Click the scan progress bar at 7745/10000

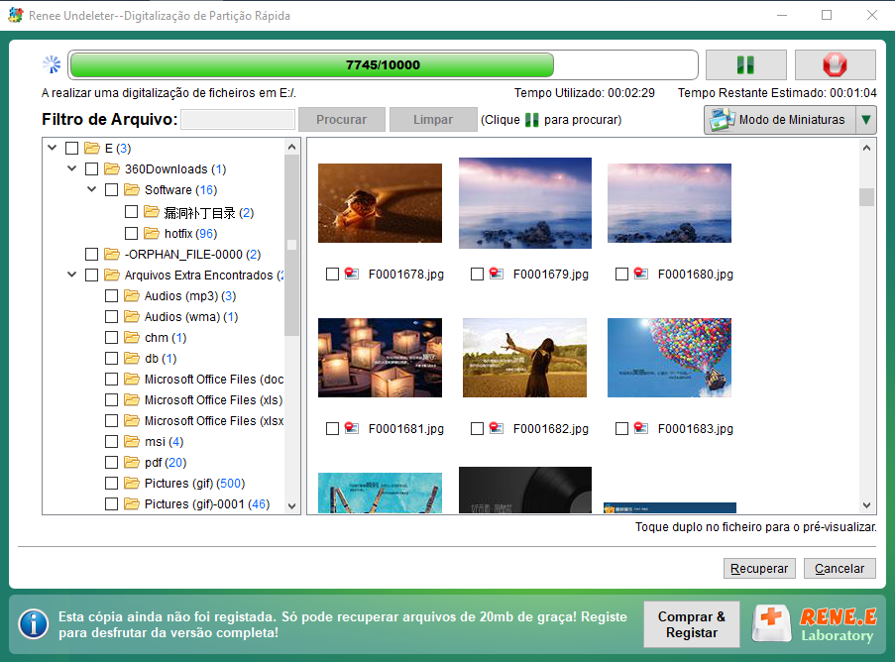(x=383, y=64)
